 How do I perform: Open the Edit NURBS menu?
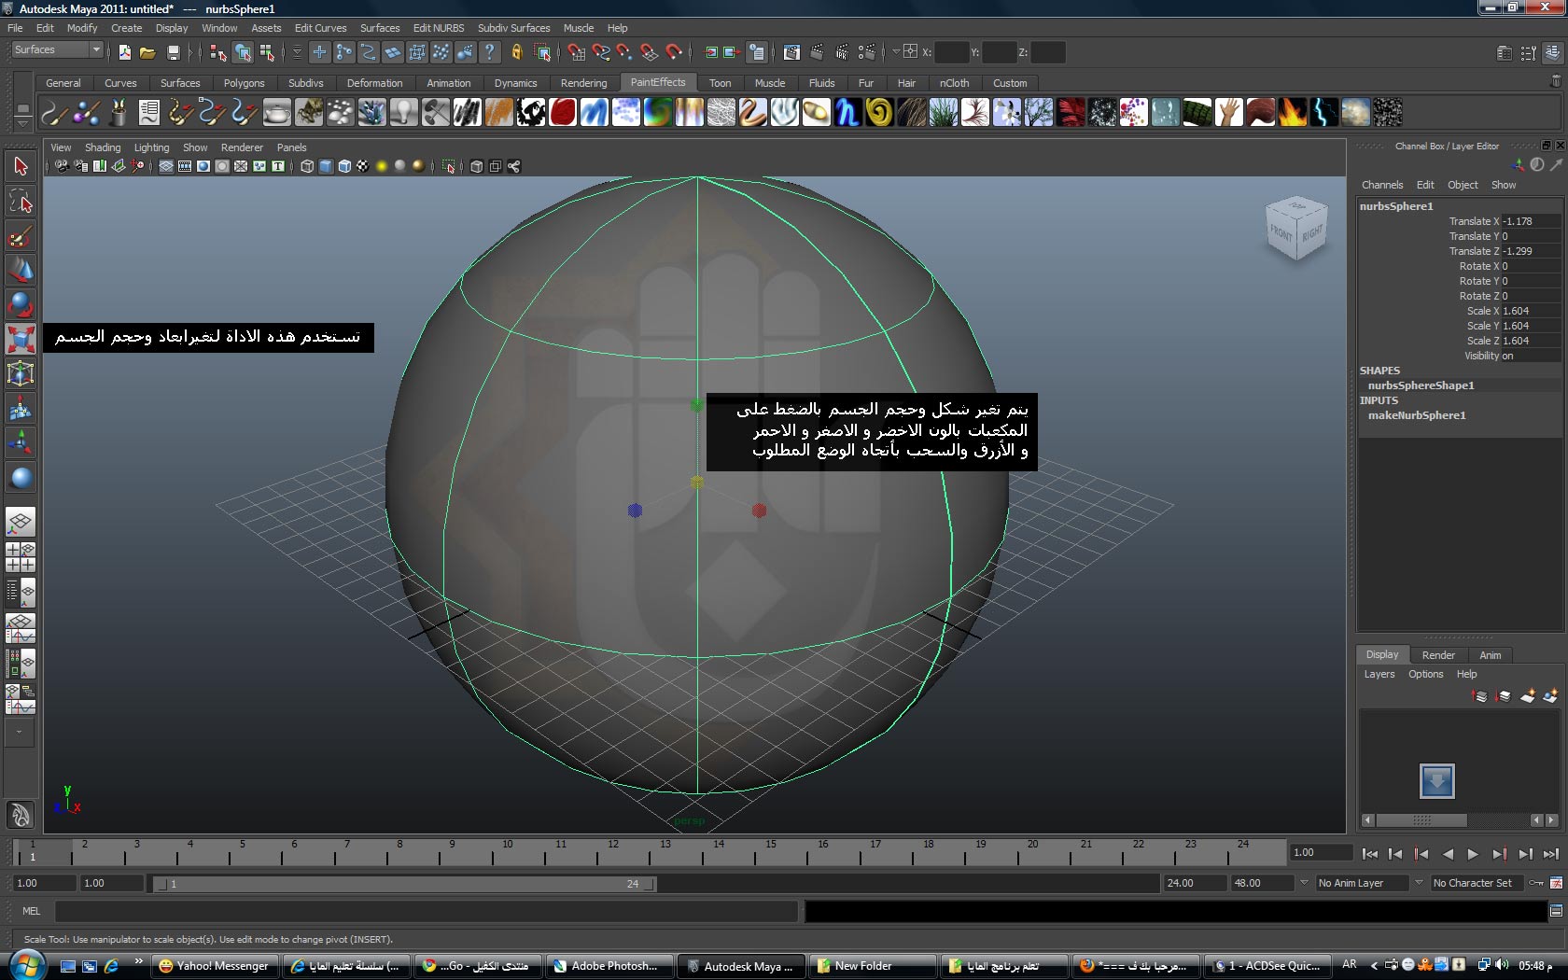438,28
